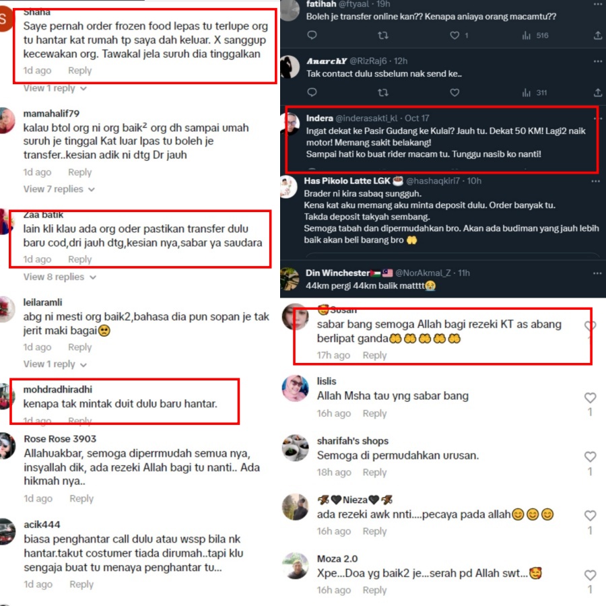Open acik444's username profile

pos(42,525)
